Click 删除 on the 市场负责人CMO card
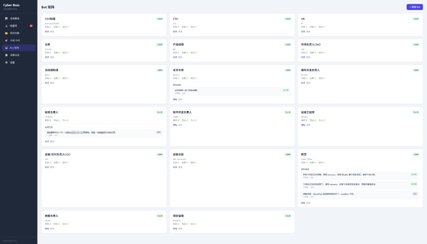Viewport: 427px width, 244px height. (x=308, y=57)
